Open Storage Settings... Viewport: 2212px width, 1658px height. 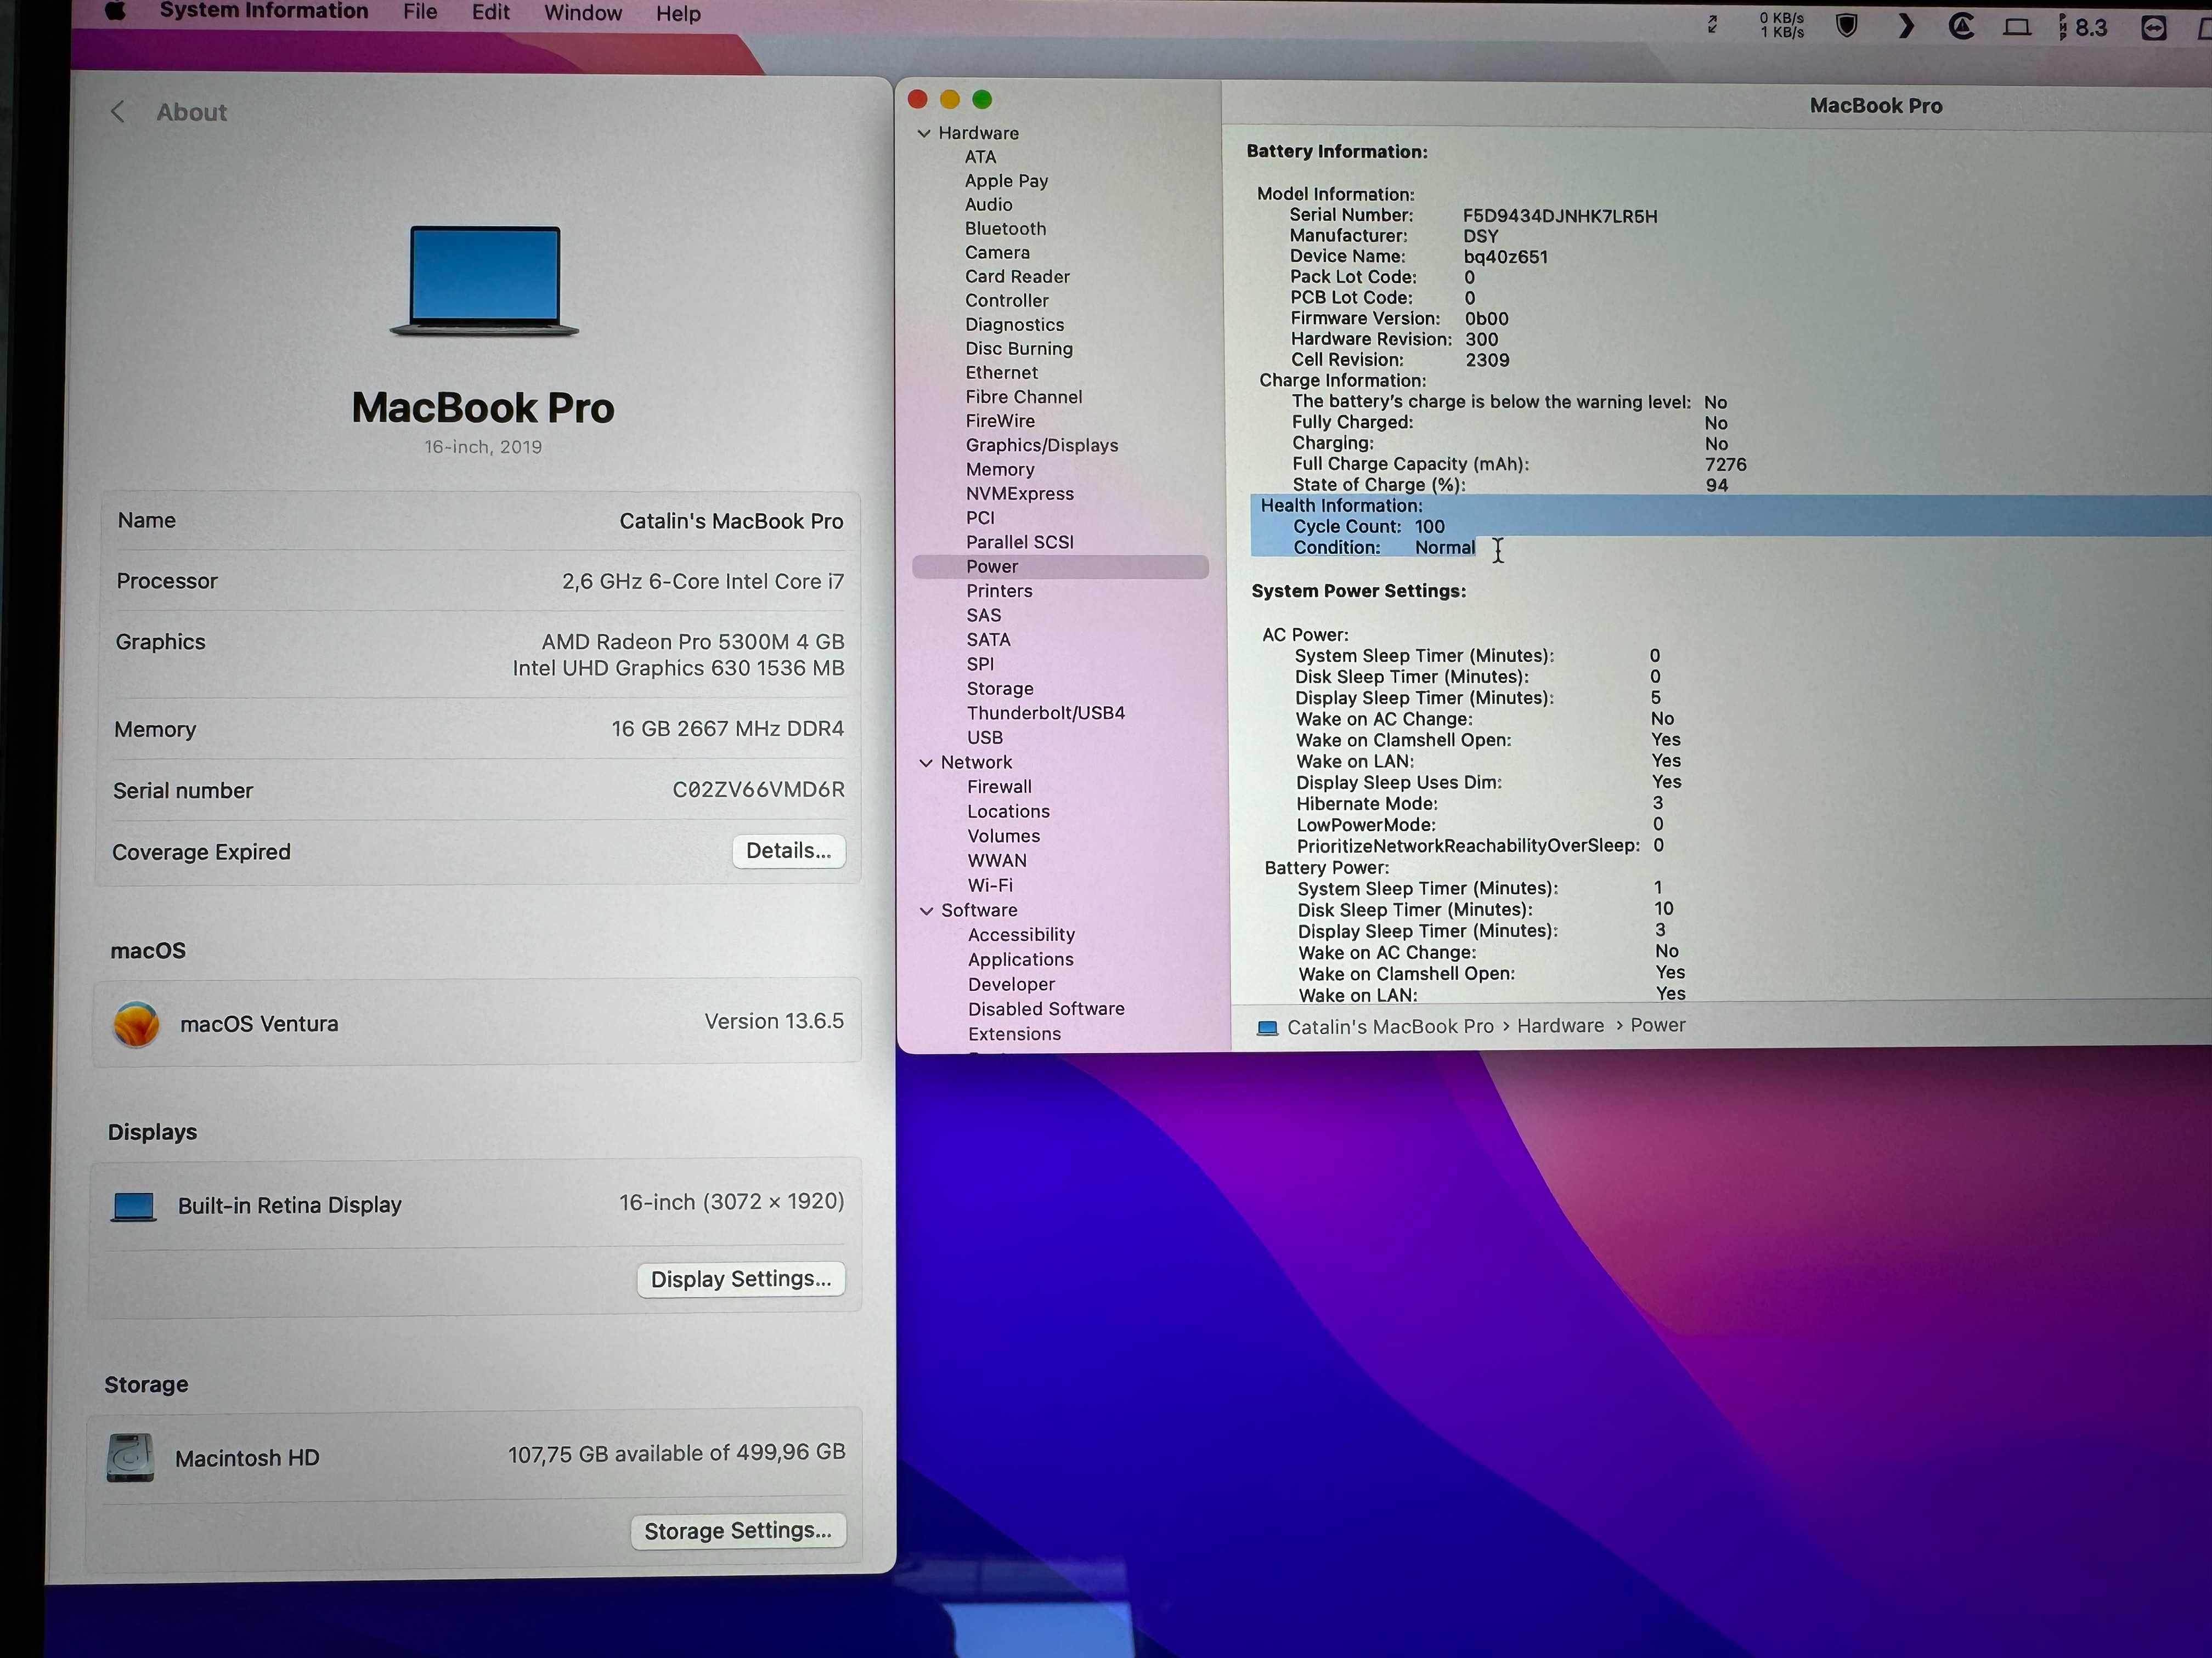pos(738,1531)
